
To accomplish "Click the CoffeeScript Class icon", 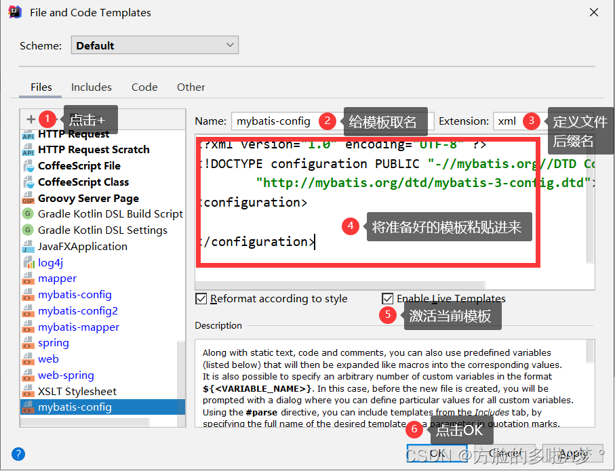I will click(x=28, y=182).
